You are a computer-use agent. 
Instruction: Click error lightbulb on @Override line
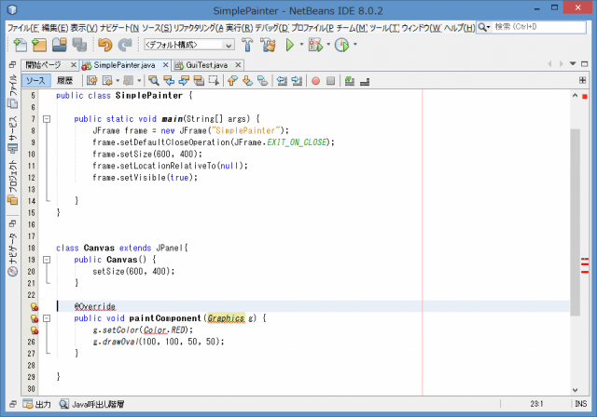(35, 307)
